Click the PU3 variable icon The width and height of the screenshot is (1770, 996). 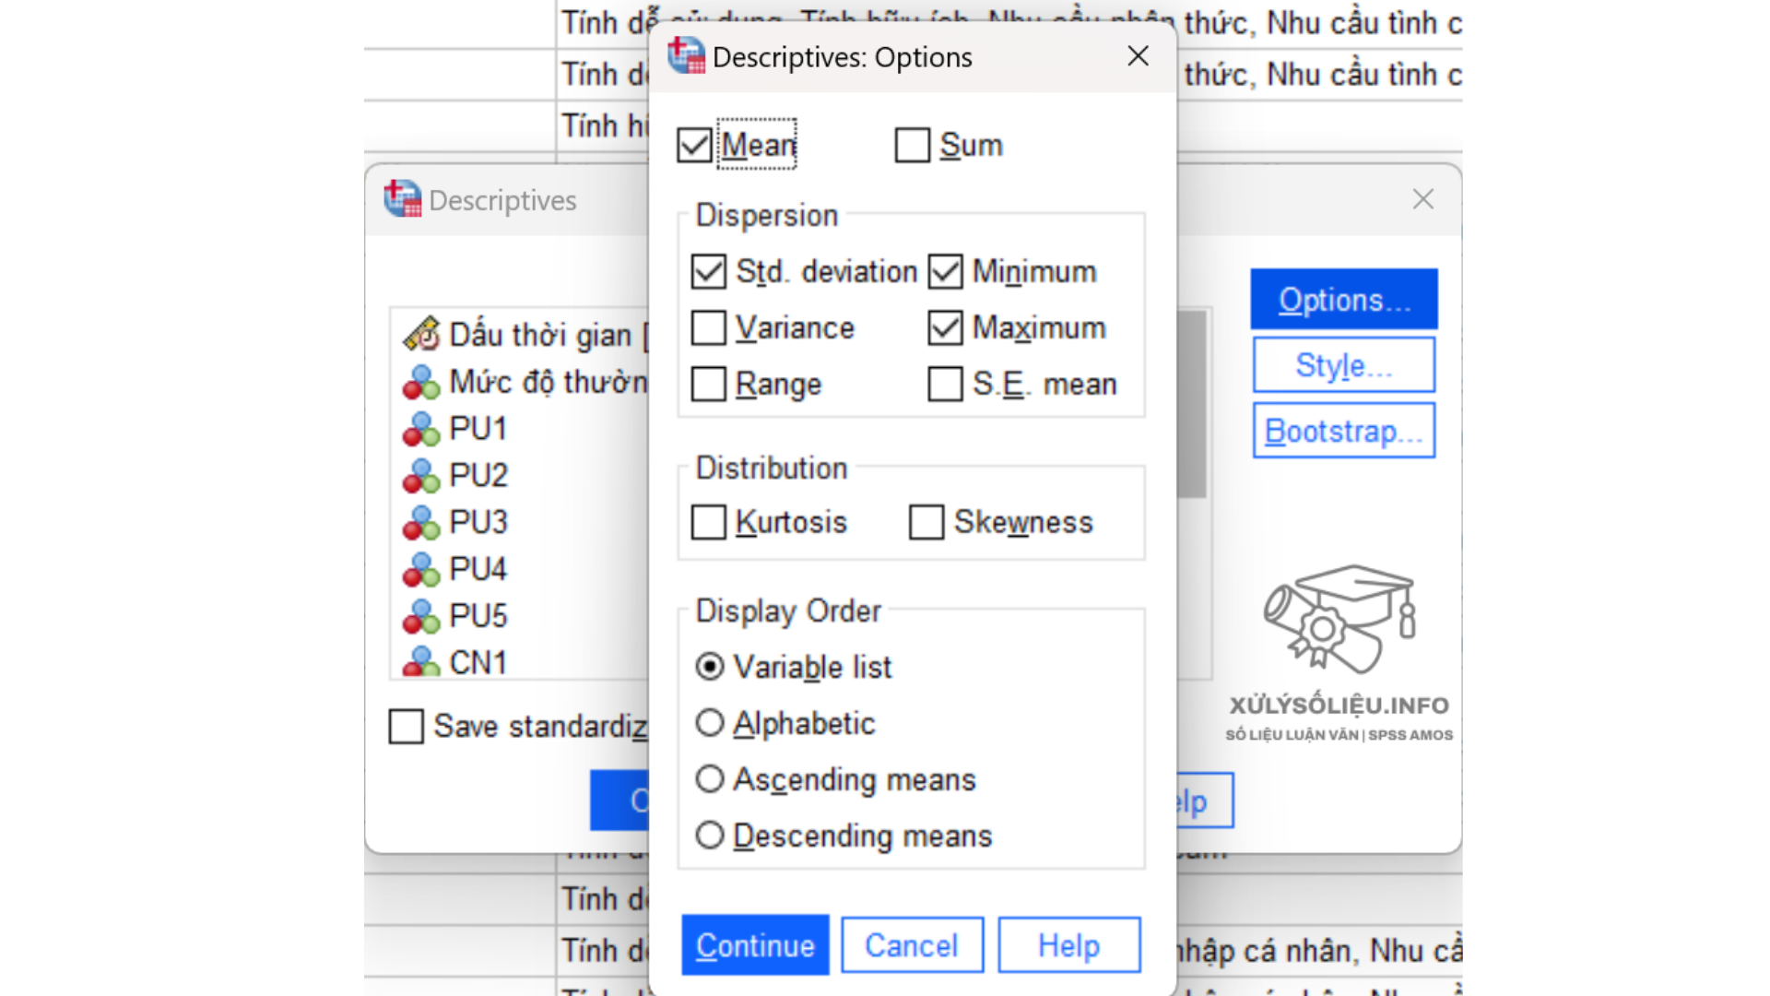pos(421,523)
